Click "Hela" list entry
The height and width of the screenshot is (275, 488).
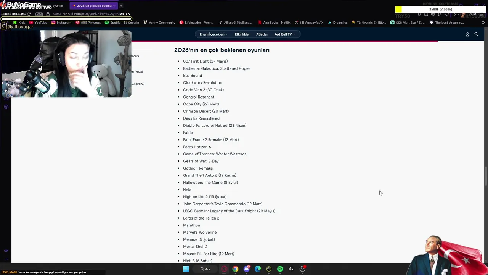click(x=187, y=189)
